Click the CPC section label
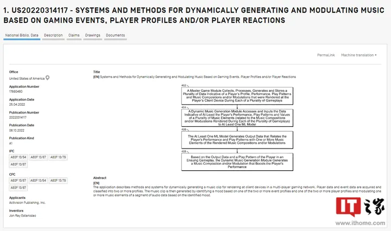Image resolution: width=391 pixels, height=231 pixels. click(12, 174)
